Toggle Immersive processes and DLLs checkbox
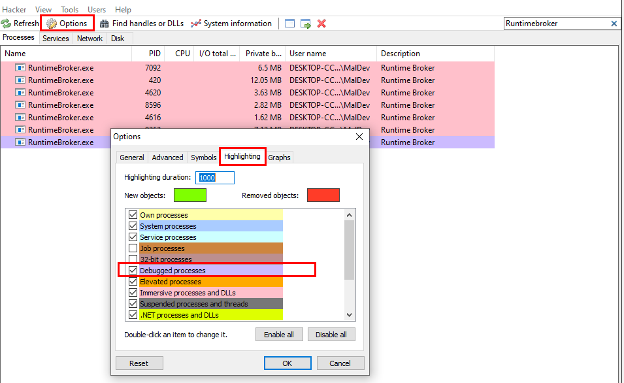 133,293
